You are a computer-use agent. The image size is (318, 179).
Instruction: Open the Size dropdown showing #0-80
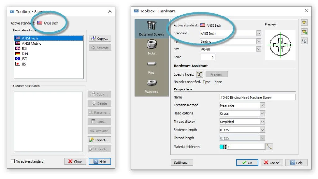click(259, 49)
